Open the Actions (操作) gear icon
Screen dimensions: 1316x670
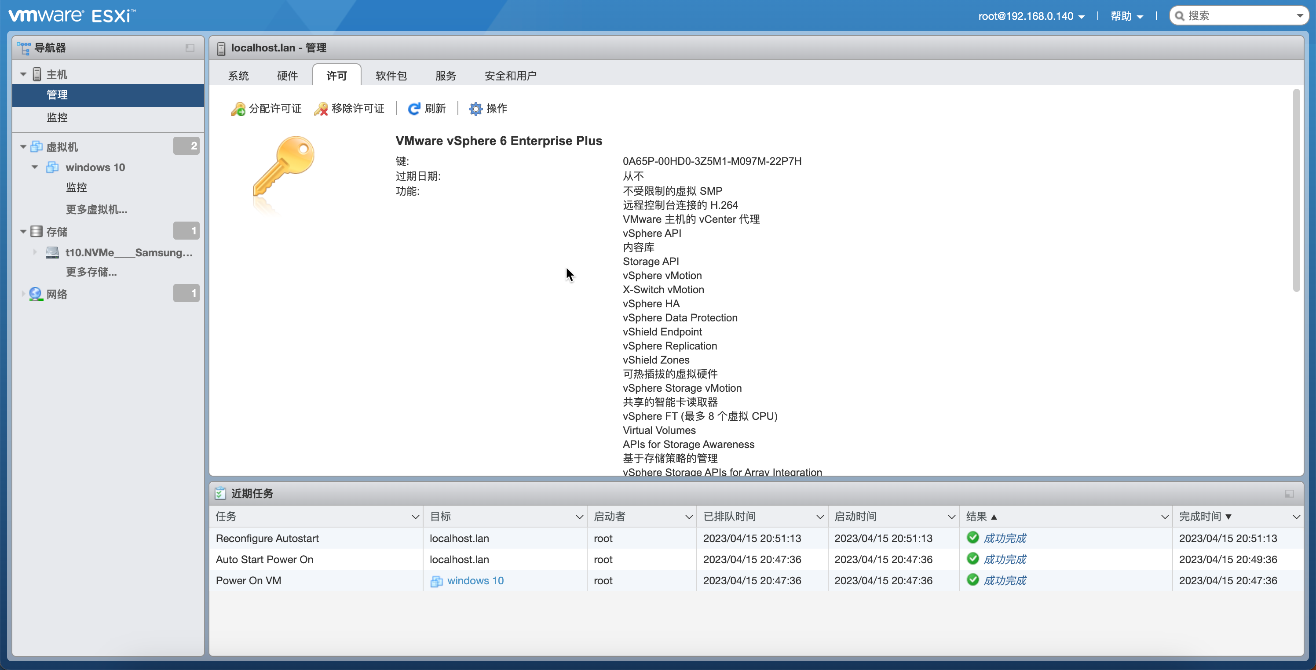tap(475, 109)
